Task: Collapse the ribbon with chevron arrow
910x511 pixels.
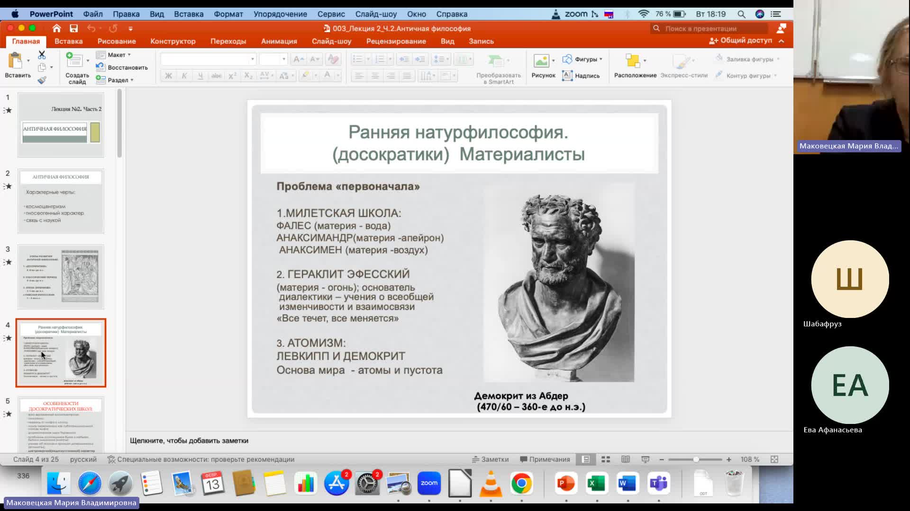Action: point(782,41)
